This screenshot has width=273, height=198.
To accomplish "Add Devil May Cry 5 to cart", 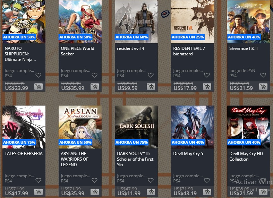I will coord(207,191).
